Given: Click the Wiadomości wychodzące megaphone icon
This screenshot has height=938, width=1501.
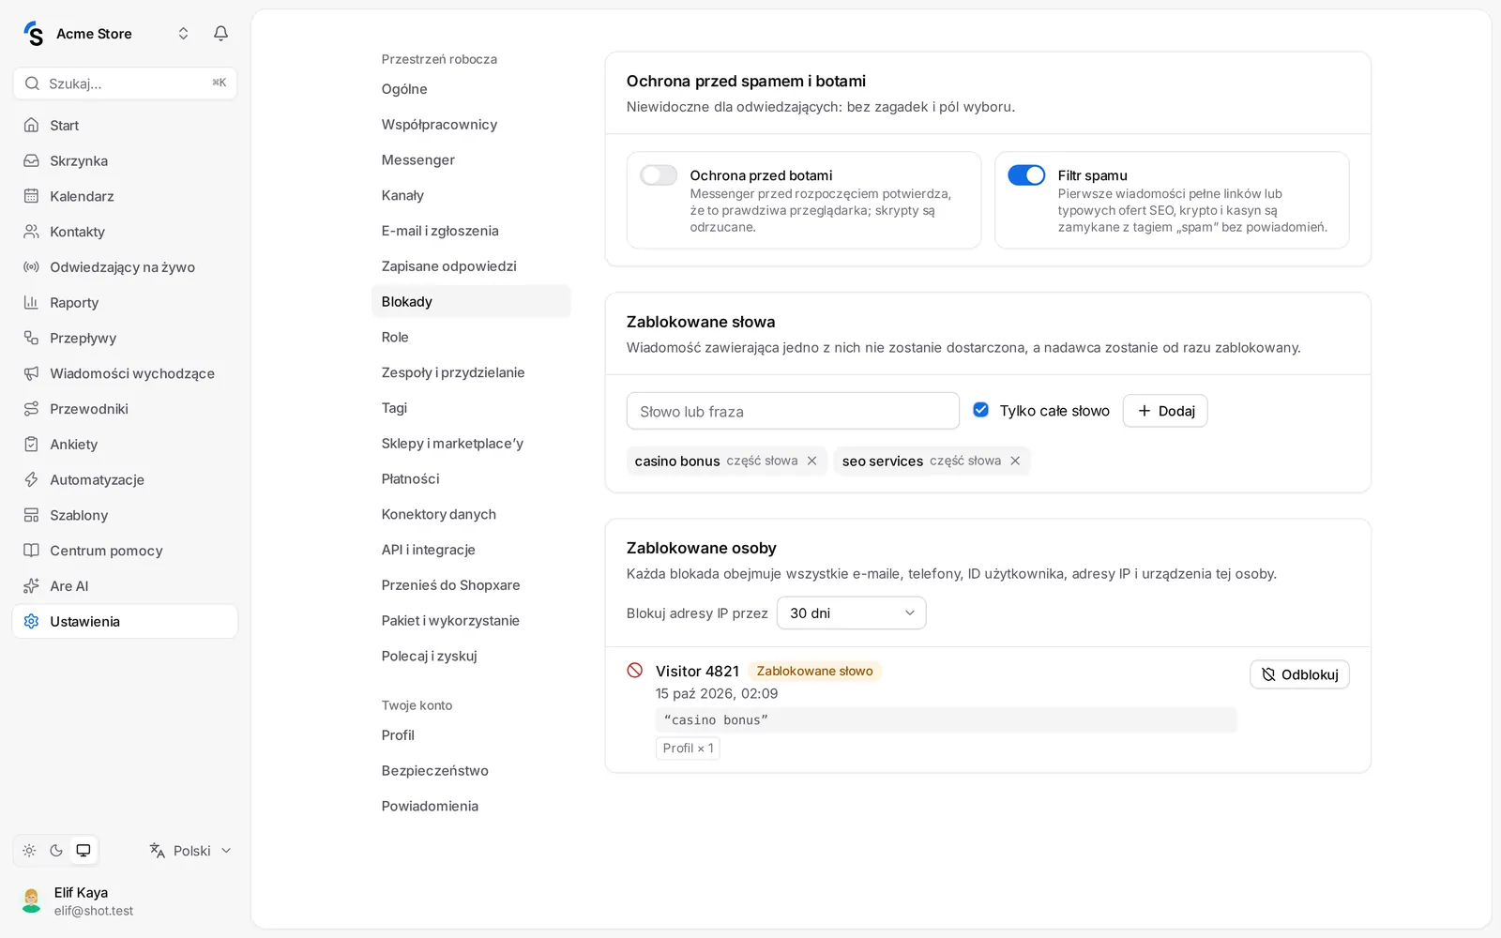Looking at the screenshot, I should click(x=31, y=373).
